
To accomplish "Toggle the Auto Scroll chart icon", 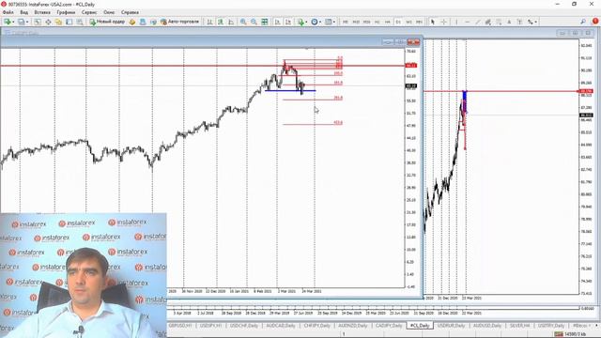I will click(278, 22).
